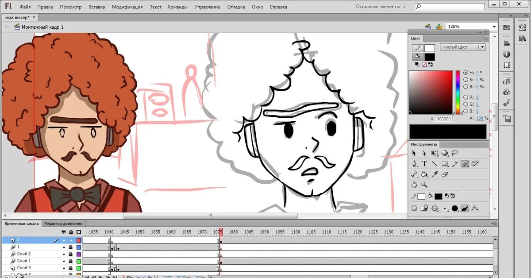Collapse the Цвет panel to icons
531x278 pixels.
480,32
